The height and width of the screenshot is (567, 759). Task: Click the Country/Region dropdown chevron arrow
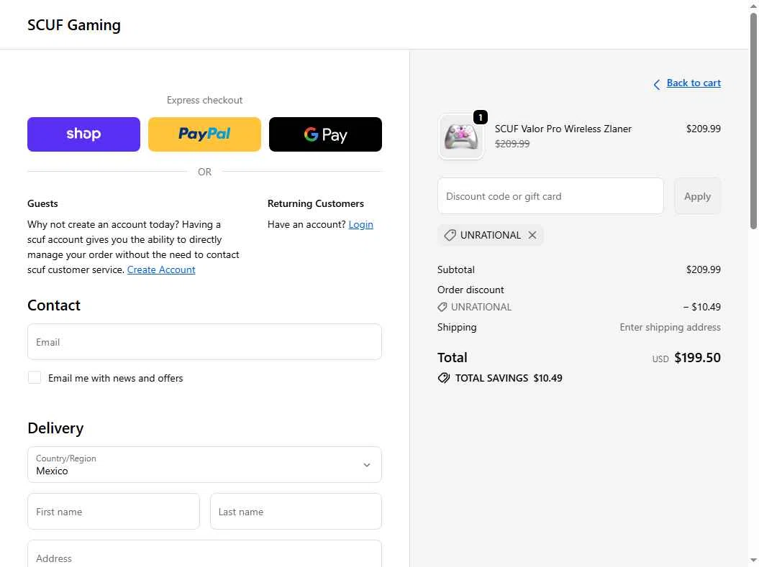pos(367,465)
